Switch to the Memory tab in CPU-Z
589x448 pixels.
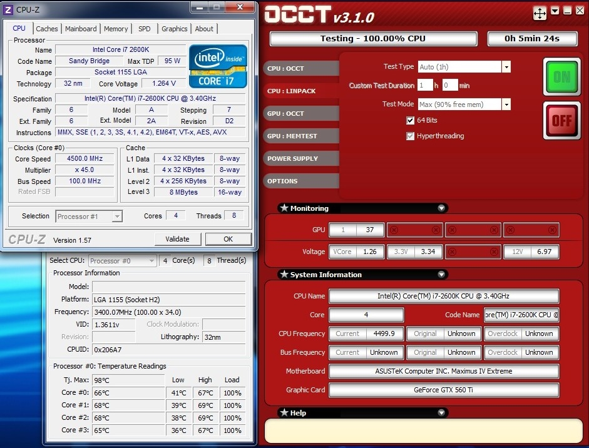click(x=116, y=29)
